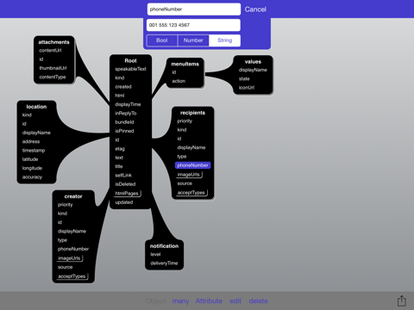Select contentType in attachments

[53, 77]
